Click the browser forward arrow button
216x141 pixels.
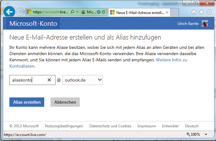(x=20, y=12)
